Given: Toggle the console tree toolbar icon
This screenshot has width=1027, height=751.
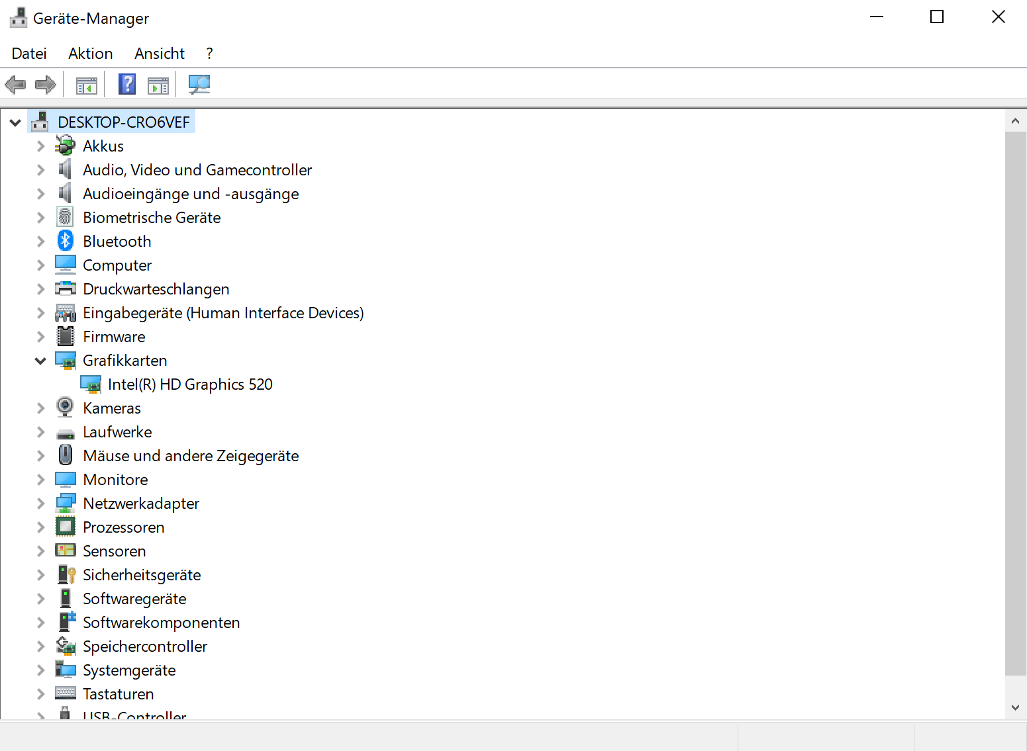Looking at the screenshot, I should (x=87, y=85).
